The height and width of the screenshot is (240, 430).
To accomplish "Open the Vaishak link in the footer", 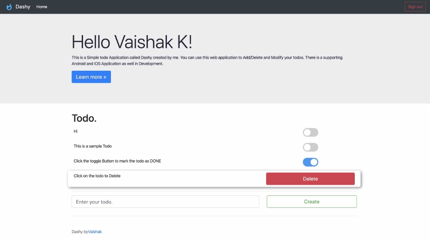I will 95,232.
